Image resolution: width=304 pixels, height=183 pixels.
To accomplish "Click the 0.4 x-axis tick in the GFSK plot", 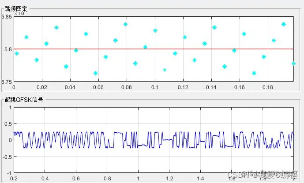I will click(x=45, y=178).
